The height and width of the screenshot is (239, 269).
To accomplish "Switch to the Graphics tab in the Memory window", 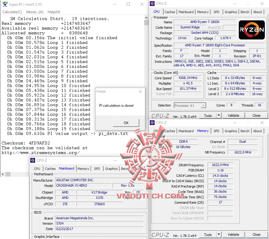I will [231, 131].
